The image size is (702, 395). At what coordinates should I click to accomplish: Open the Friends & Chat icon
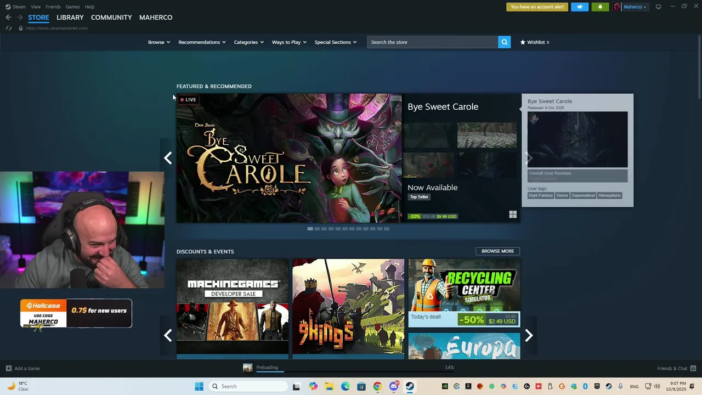[x=693, y=368]
